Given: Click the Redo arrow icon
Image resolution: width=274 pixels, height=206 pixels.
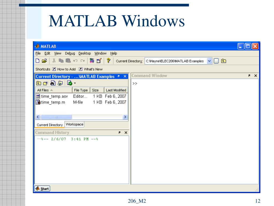Looking at the screenshot, I should point(82,61).
